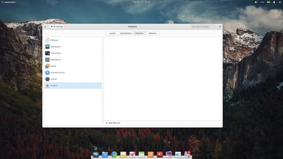283x159 pixels.
Task: Focus the Search Settings field
Action: point(203,26)
